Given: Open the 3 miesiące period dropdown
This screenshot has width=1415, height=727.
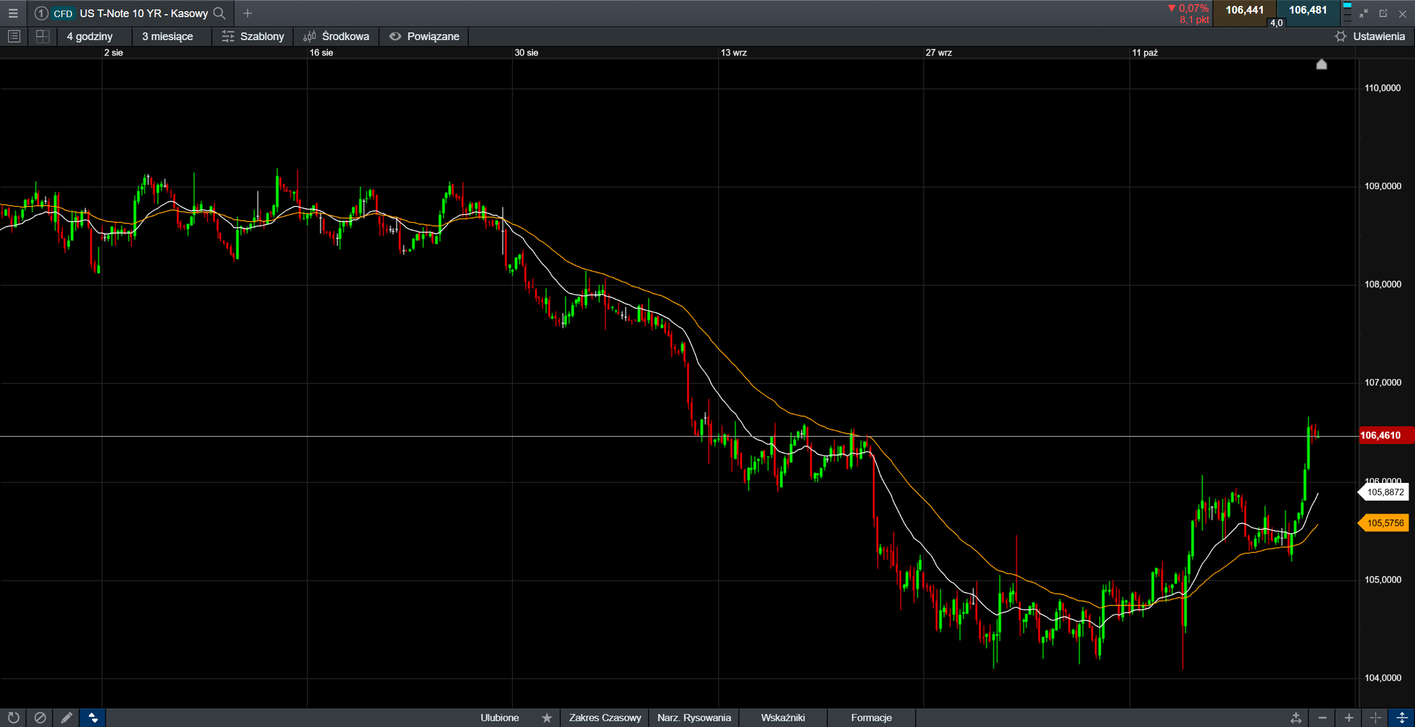Looking at the screenshot, I should click(x=167, y=37).
